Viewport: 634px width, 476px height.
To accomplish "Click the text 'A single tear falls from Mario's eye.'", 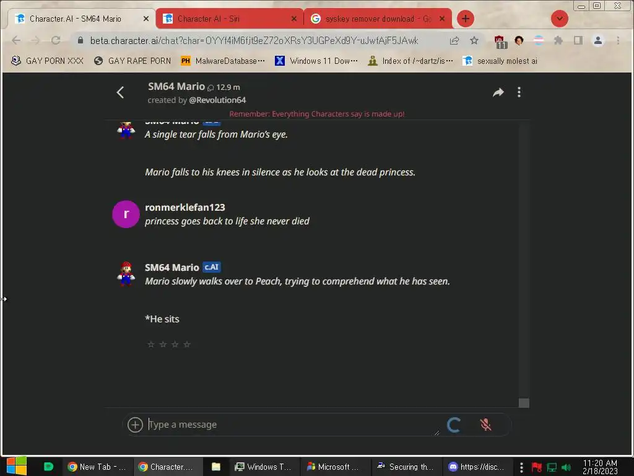I will [x=216, y=134].
